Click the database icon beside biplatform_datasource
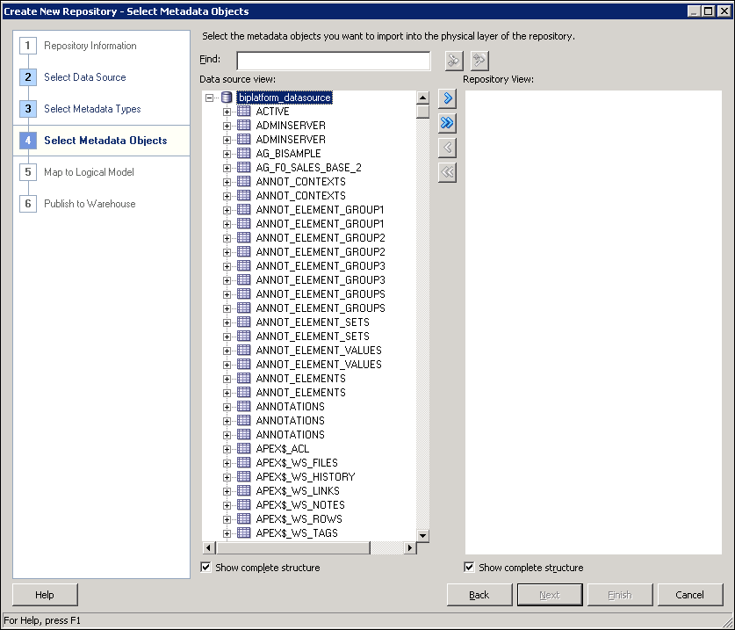The width and height of the screenshot is (735, 630). click(x=227, y=98)
